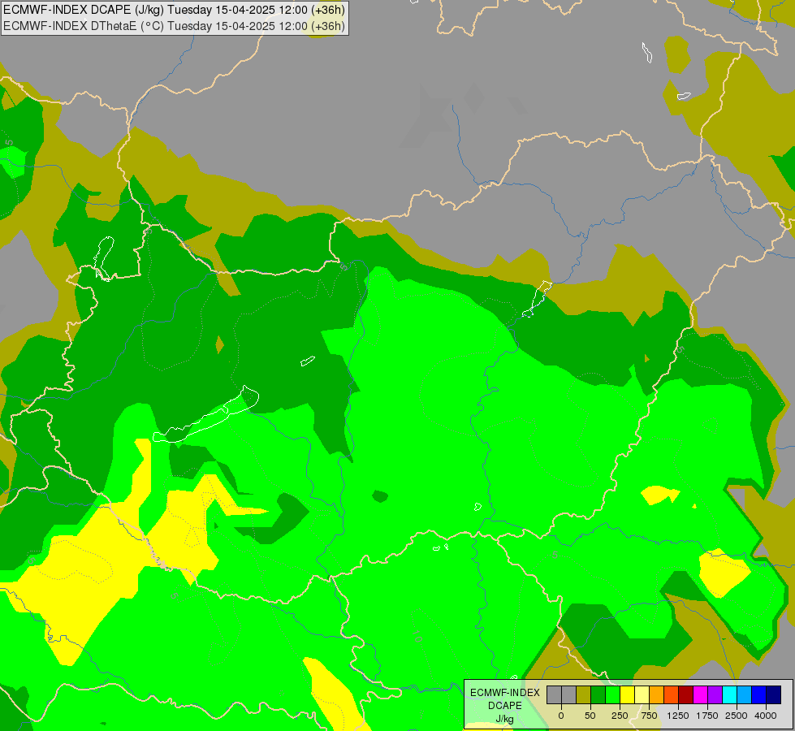
Task: Click the legend value "1250"
Action: 678,716
